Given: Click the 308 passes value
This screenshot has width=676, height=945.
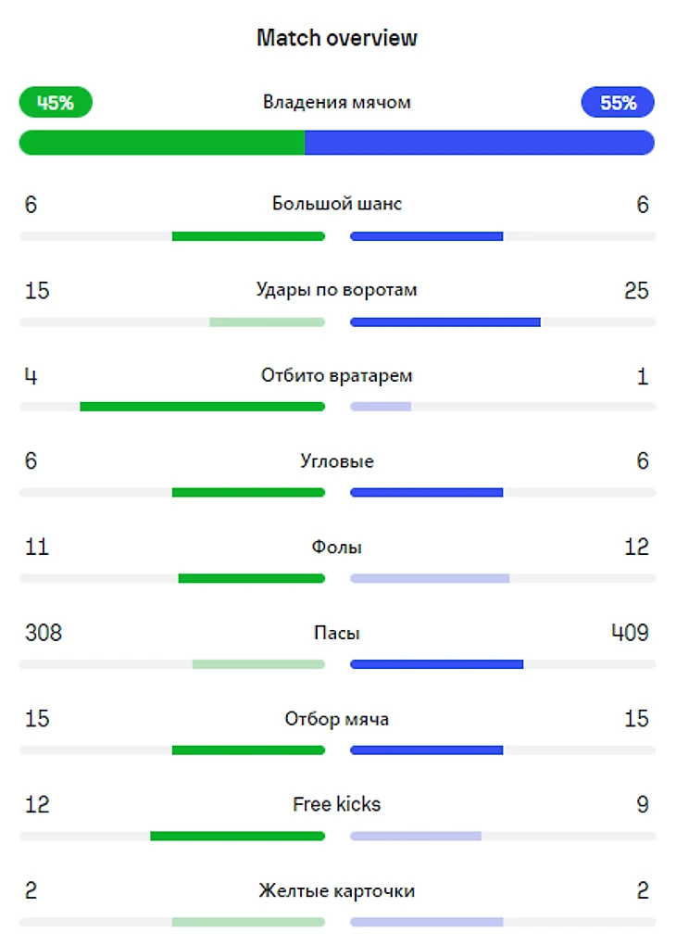Looking at the screenshot, I should coord(44,633).
